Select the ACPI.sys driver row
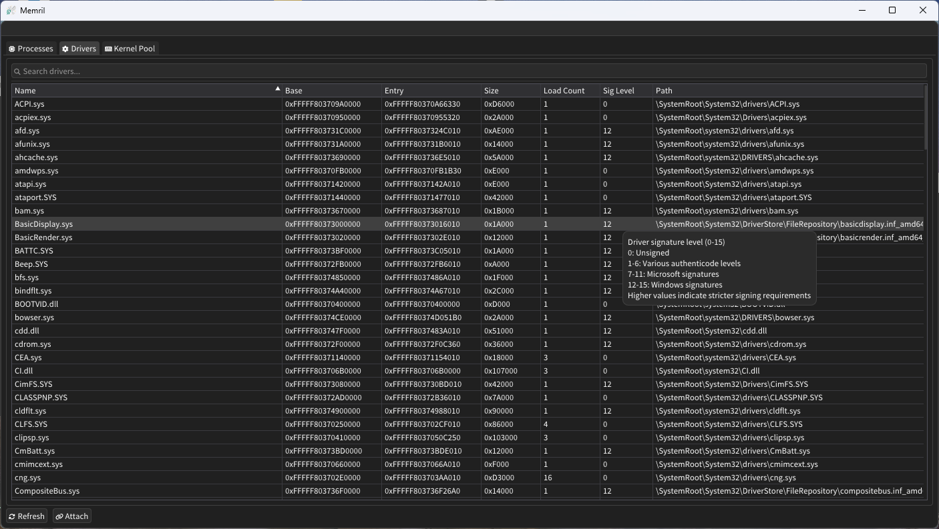 pos(467,104)
